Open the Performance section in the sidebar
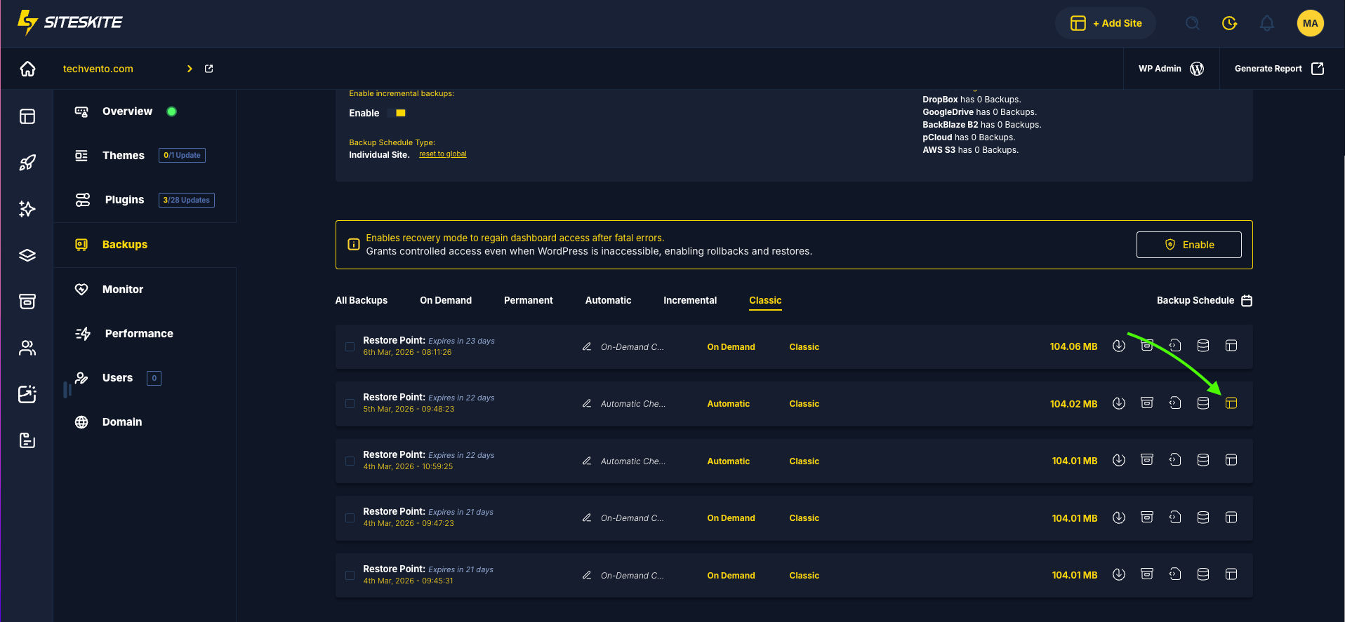The height and width of the screenshot is (622, 1345). click(138, 334)
